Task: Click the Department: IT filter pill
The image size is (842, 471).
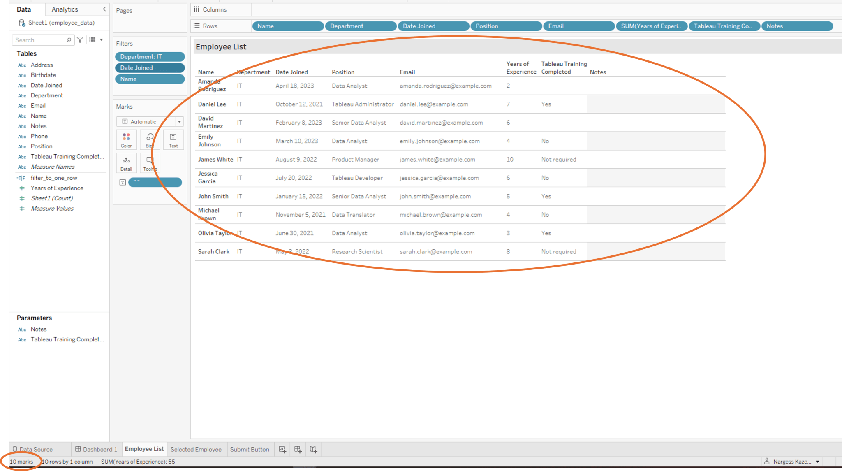Action: (x=150, y=56)
